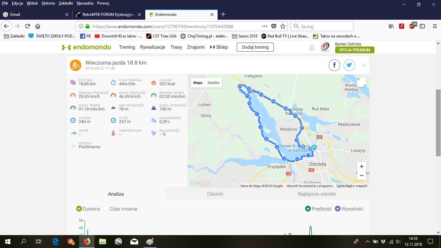Toggle Dystans axis option
The image size is (441, 248).
point(79,209)
